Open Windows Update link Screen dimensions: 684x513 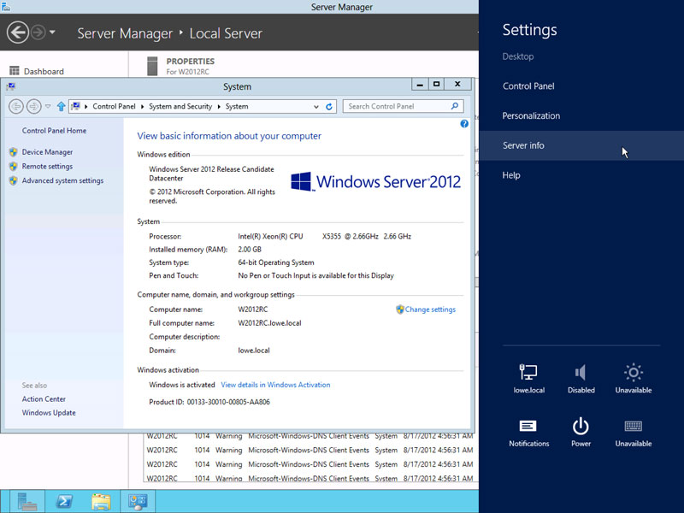click(49, 413)
